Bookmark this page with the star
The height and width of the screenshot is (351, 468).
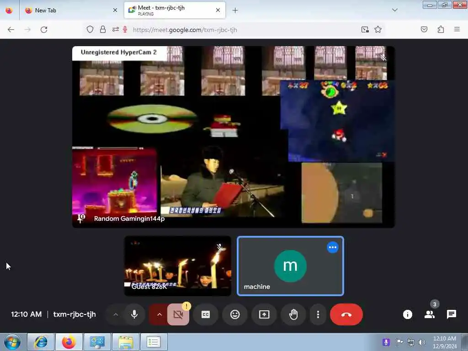coord(378,30)
